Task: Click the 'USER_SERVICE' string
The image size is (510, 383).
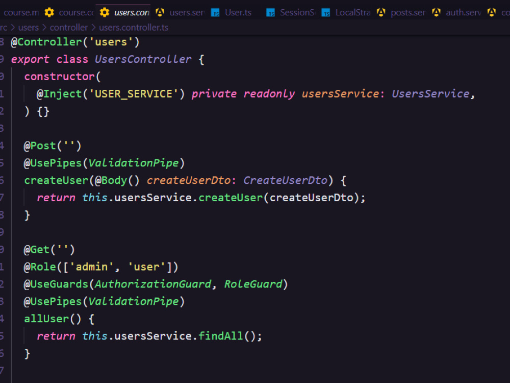Action: pos(133,94)
